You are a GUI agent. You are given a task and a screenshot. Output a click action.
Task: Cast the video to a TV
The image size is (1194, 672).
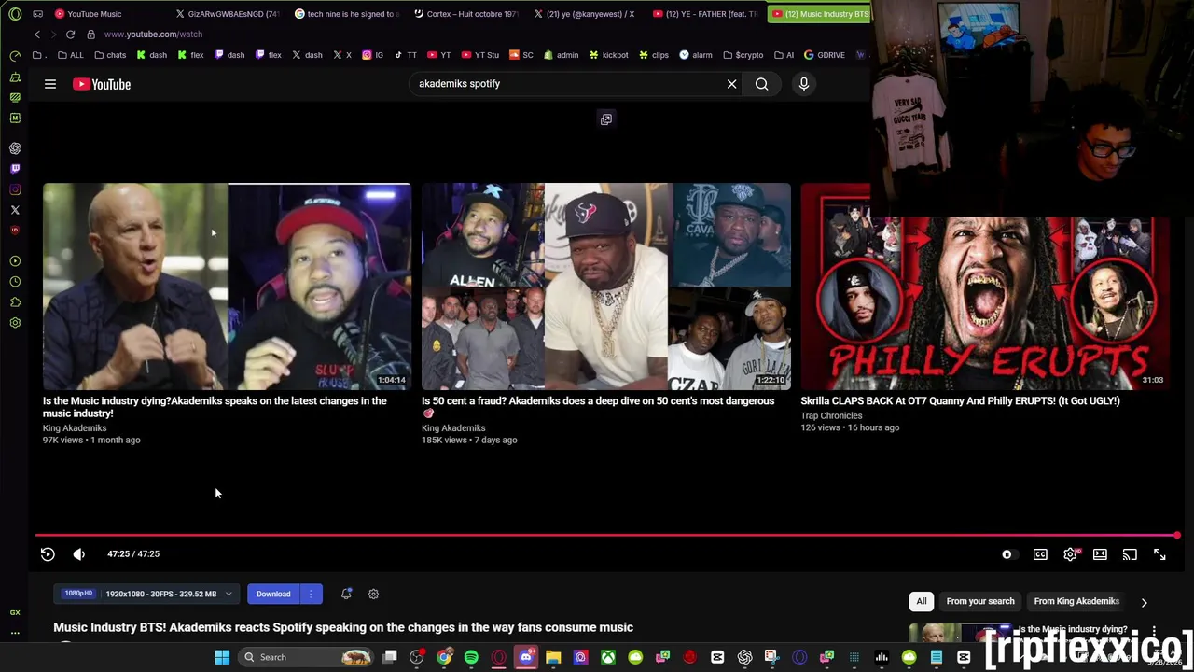[x=1130, y=554]
